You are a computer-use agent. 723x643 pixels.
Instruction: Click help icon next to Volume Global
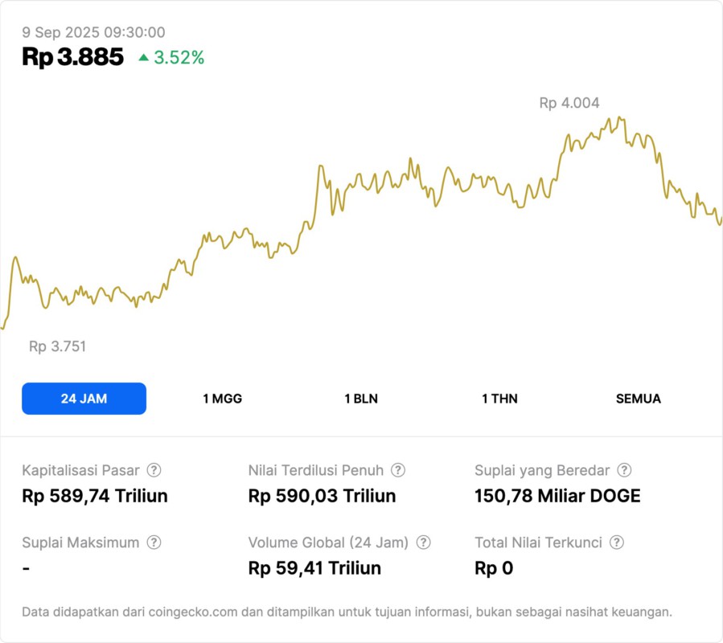click(x=424, y=543)
